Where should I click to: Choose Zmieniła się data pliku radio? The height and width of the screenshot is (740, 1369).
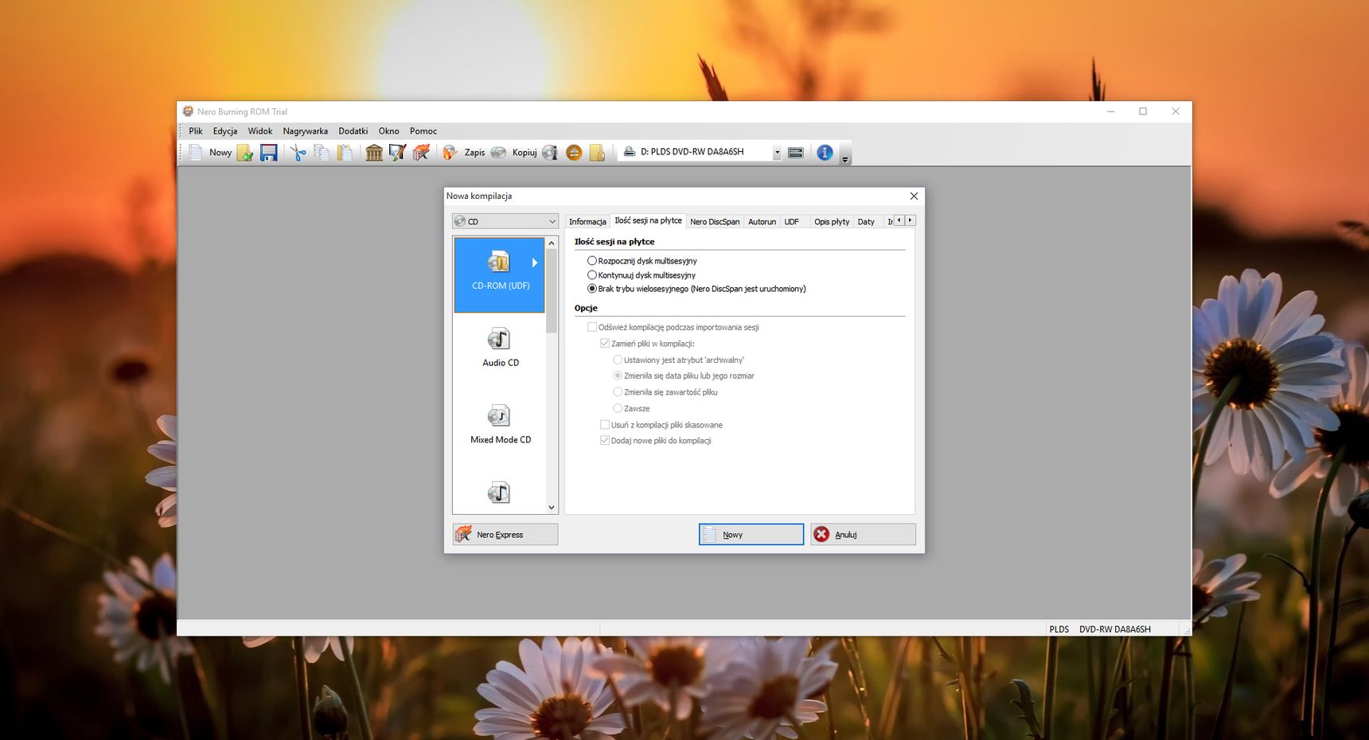coord(684,376)
